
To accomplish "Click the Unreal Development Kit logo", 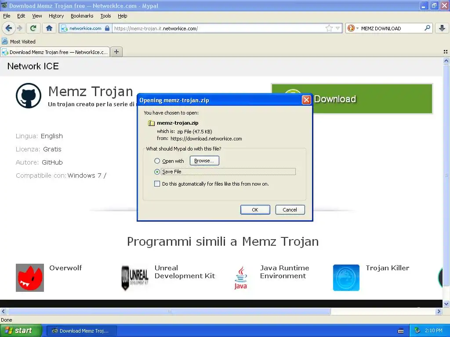I will pos(135,278).
